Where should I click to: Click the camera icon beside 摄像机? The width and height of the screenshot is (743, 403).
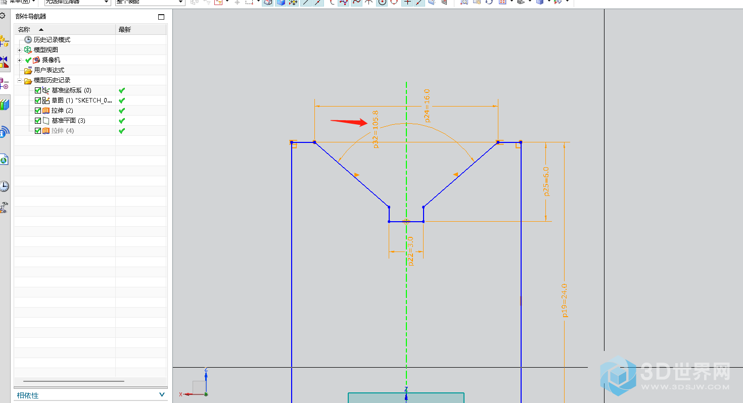coord(36,60)
